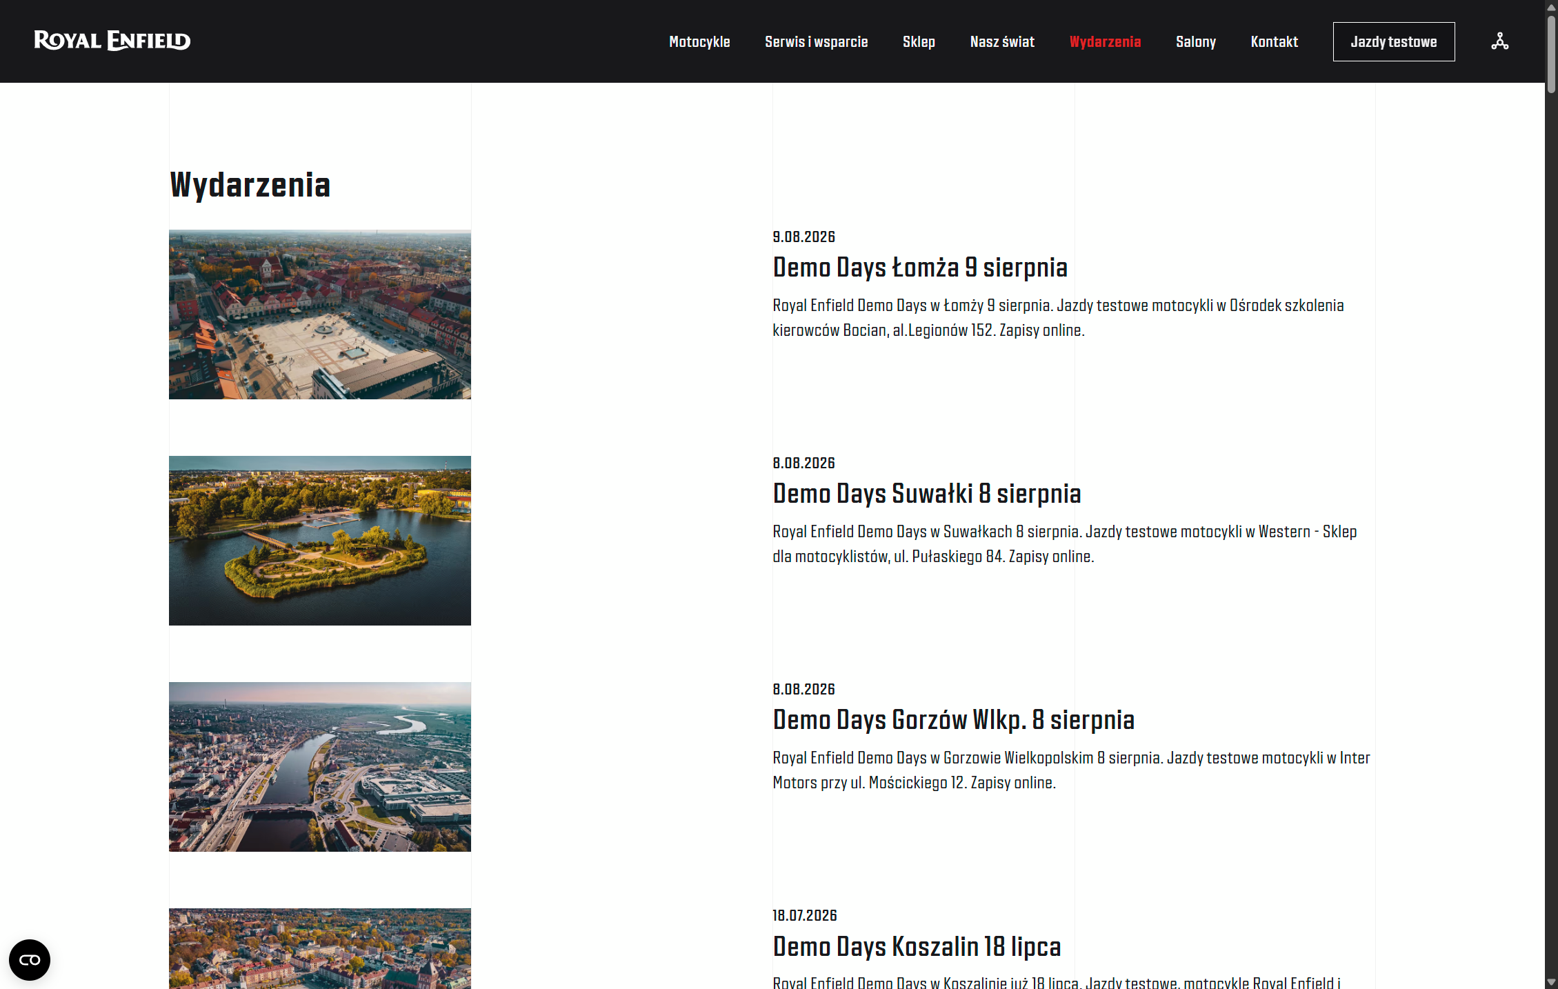
Task: Open the round cookie settings widget
Action: 30,959
